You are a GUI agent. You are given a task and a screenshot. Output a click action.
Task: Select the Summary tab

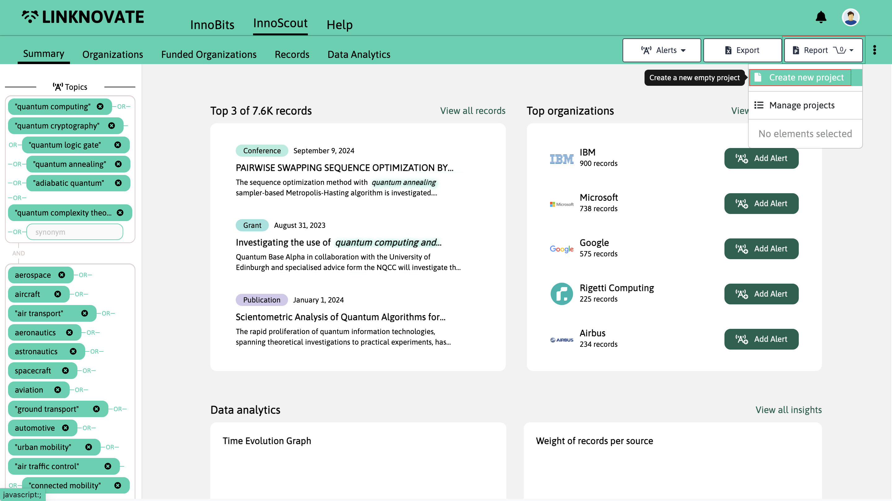[43, 54]
